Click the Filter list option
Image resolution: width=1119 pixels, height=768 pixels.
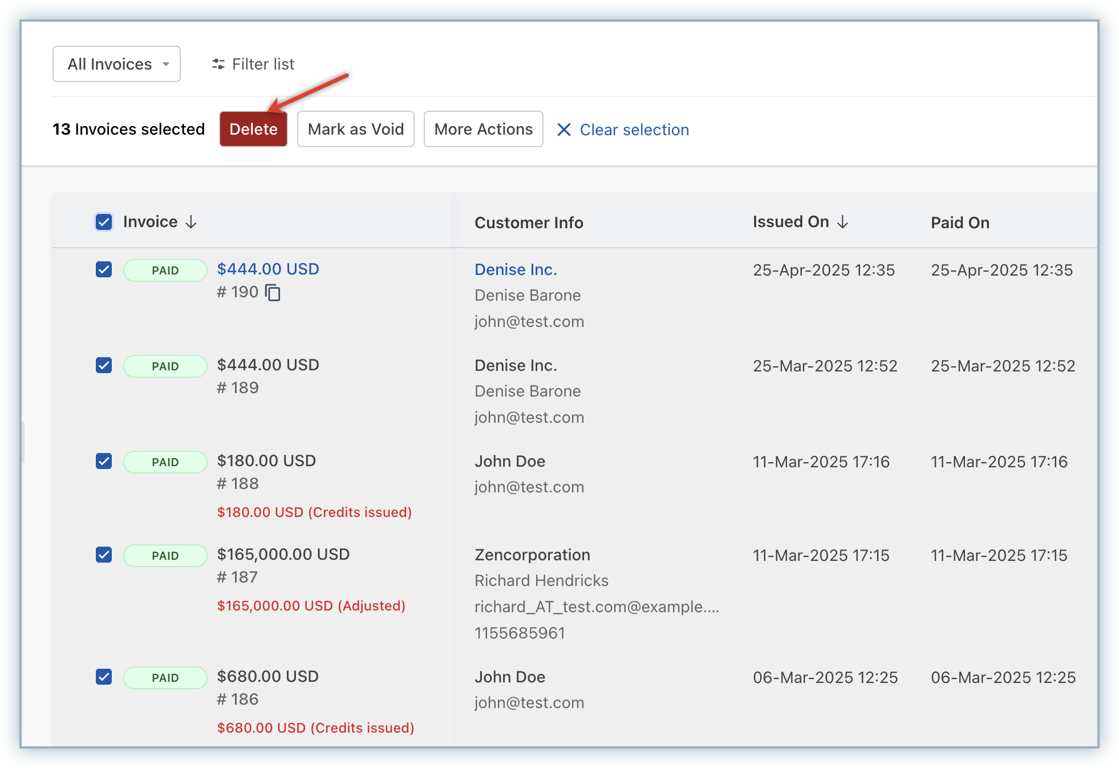coord(262,64)
